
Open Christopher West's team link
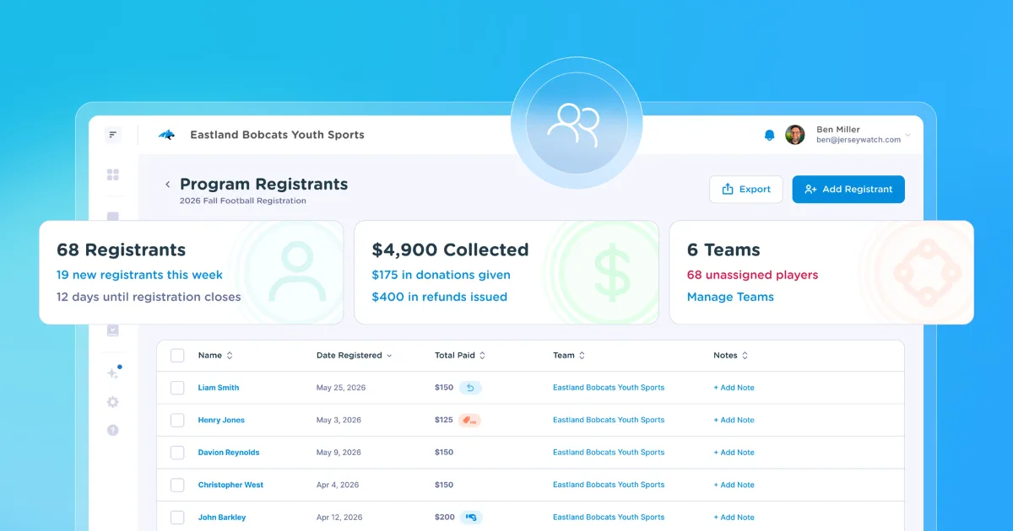(609, 485)
